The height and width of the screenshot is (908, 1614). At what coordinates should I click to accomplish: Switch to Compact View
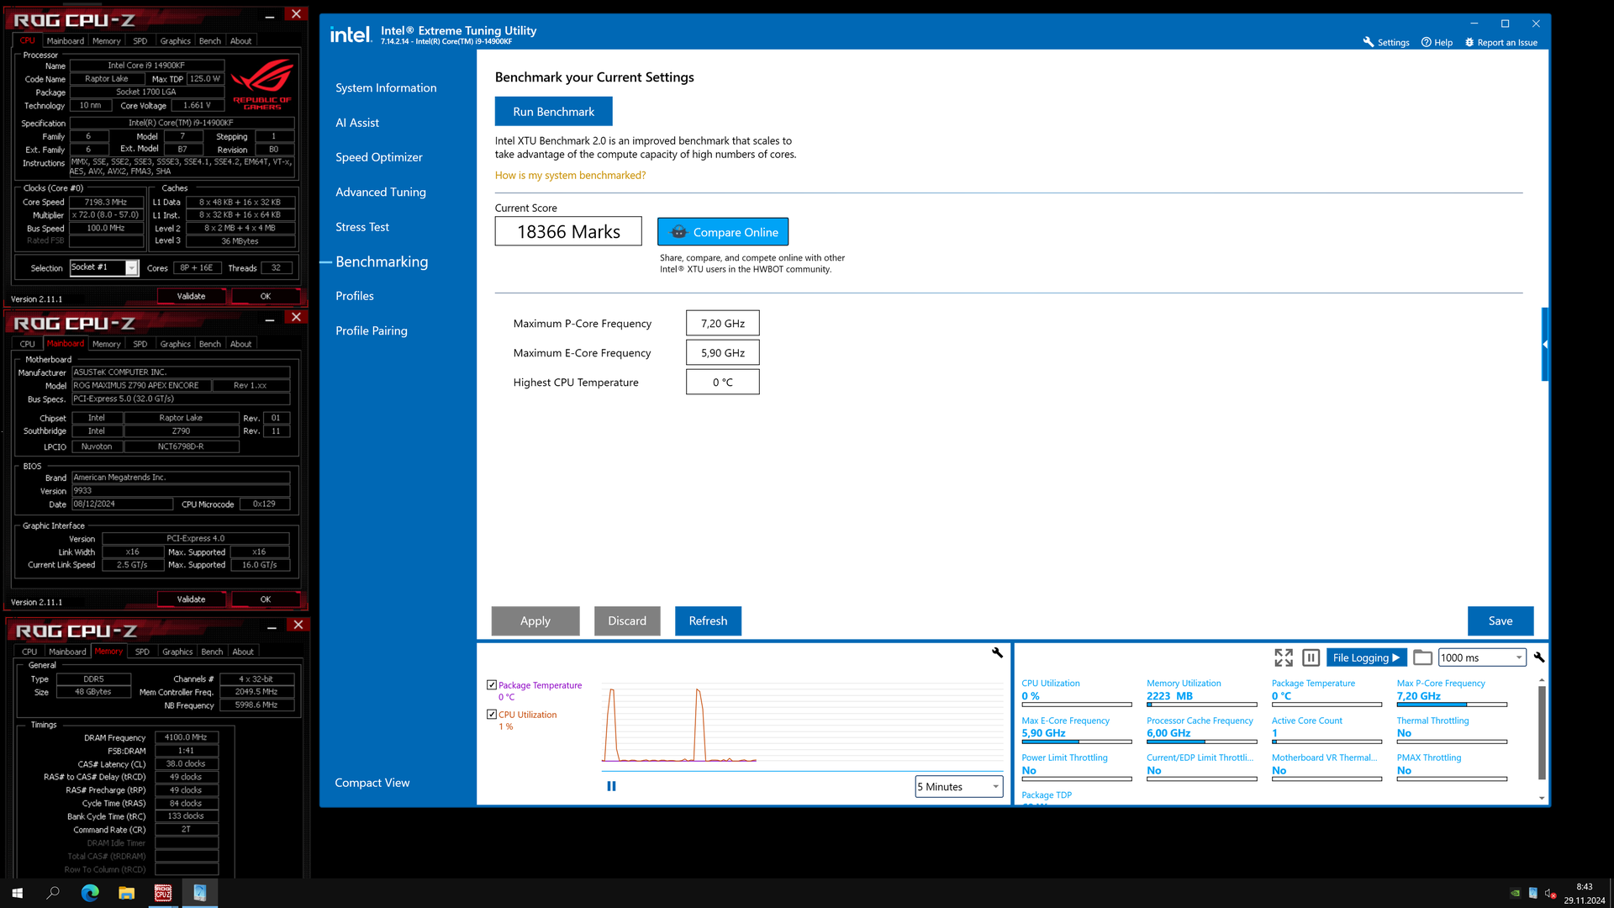coord(372,783)
